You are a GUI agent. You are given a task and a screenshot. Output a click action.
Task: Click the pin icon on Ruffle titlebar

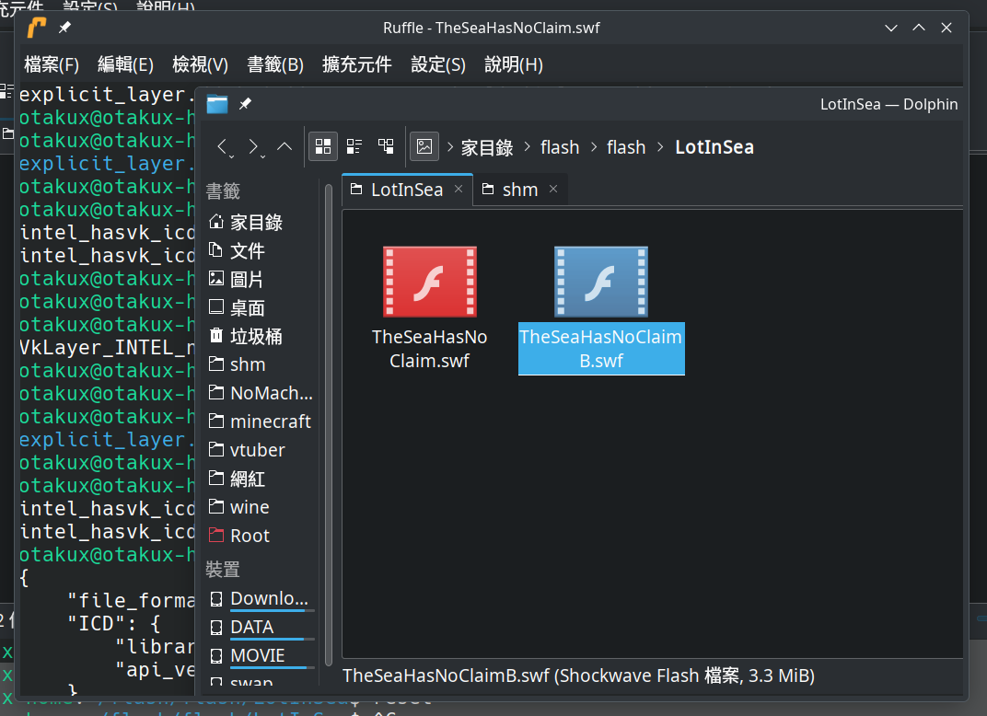(63, 28)
